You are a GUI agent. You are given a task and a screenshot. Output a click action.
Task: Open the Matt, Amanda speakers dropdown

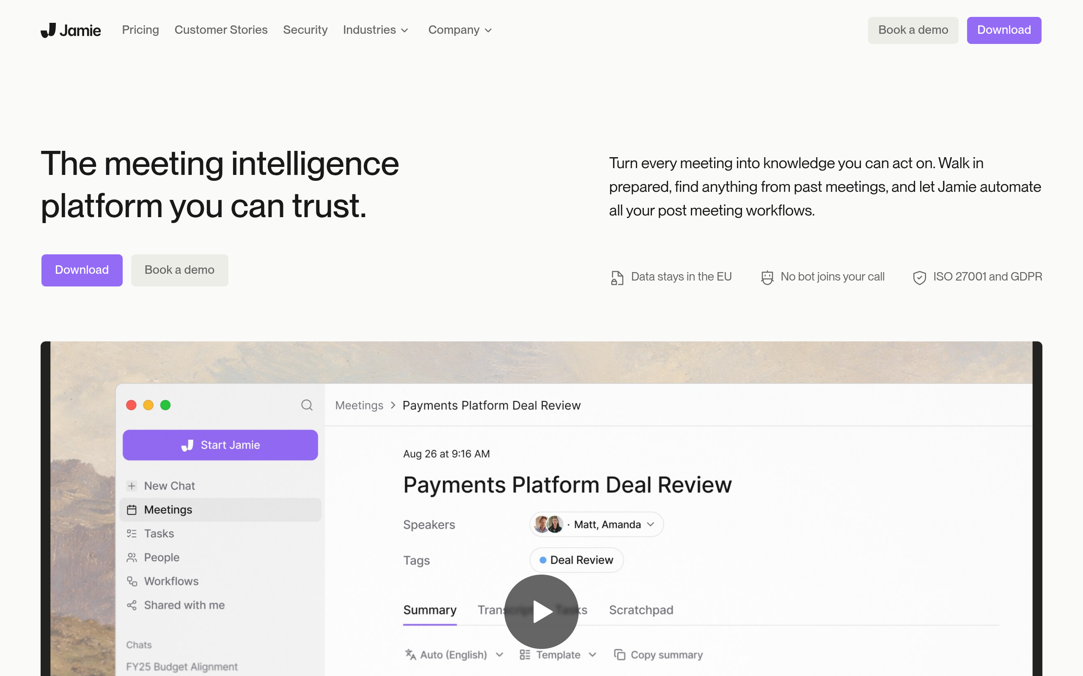pyautogui.click(x=596, y=524)
